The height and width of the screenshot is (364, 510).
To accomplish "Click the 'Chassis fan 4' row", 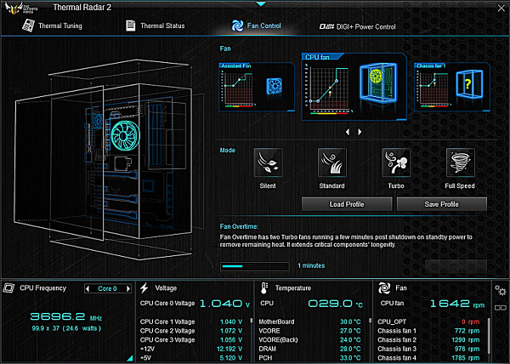I will click(x=428, y=358).
